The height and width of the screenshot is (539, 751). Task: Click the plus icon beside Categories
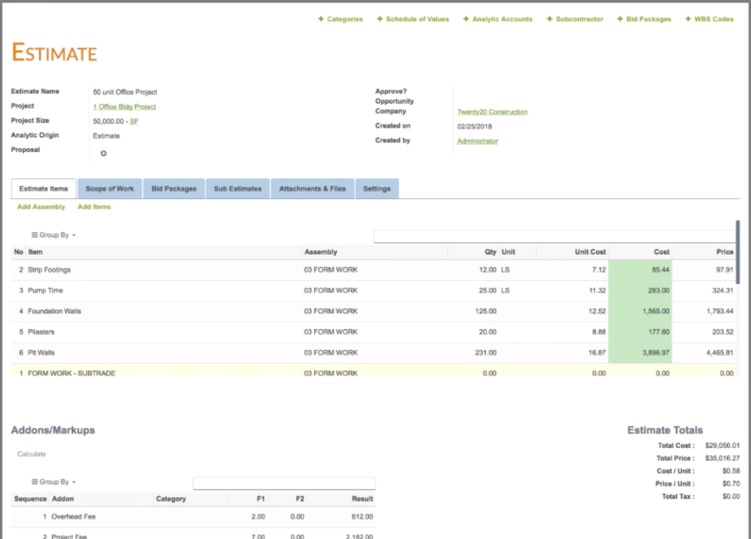tap(321, 19)
